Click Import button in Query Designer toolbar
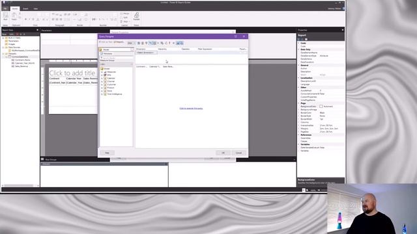Screen dimensions: 417x234 119,42
